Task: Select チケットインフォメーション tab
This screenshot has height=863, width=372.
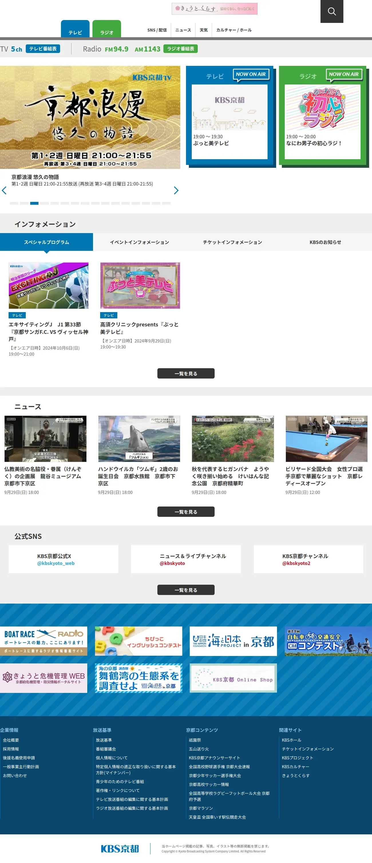Action: click(x=232, y=242)
